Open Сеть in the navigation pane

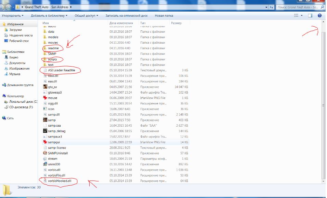(x=10, y=118)
